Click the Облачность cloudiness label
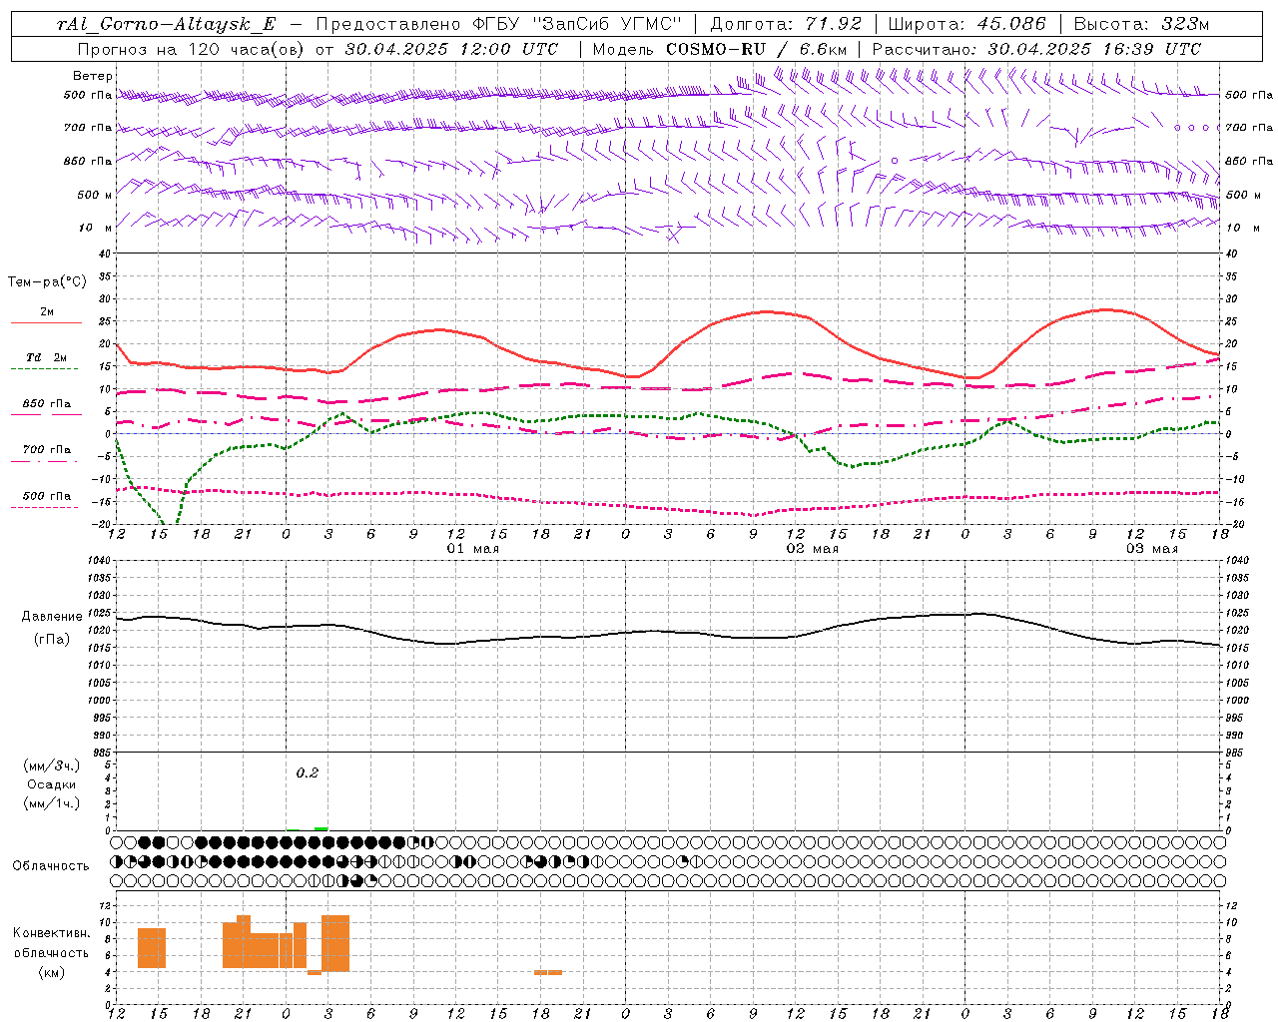The height and width of the screenshot is (1022, 1278). (x=51, y=866)
